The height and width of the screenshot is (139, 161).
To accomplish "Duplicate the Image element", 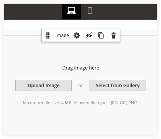I will click(x=101, y=35).
